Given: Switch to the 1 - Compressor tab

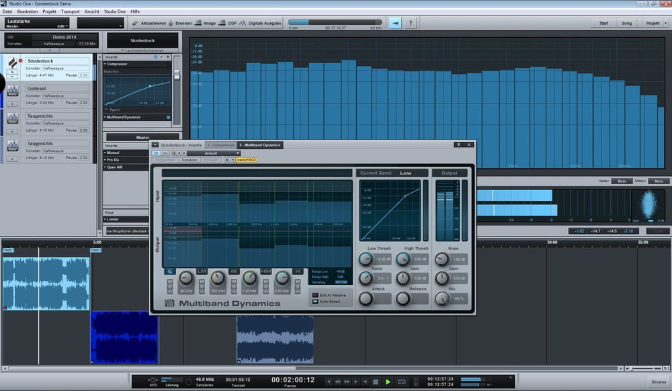Looking at the screenshot, I should [x=220, y=144].
